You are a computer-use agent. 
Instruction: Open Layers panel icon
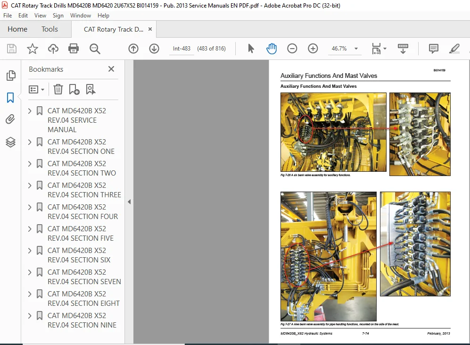pyautogui.click(x=10, y=142)
